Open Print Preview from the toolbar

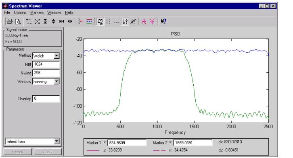pyautogui.click(x=18, y=22)
